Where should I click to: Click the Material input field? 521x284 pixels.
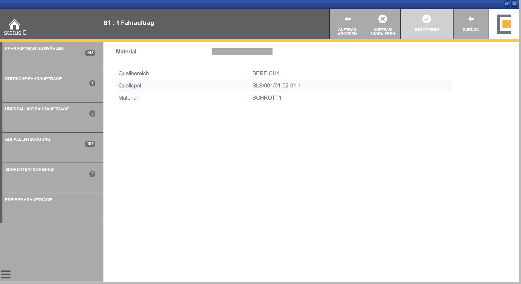[242, 52]
